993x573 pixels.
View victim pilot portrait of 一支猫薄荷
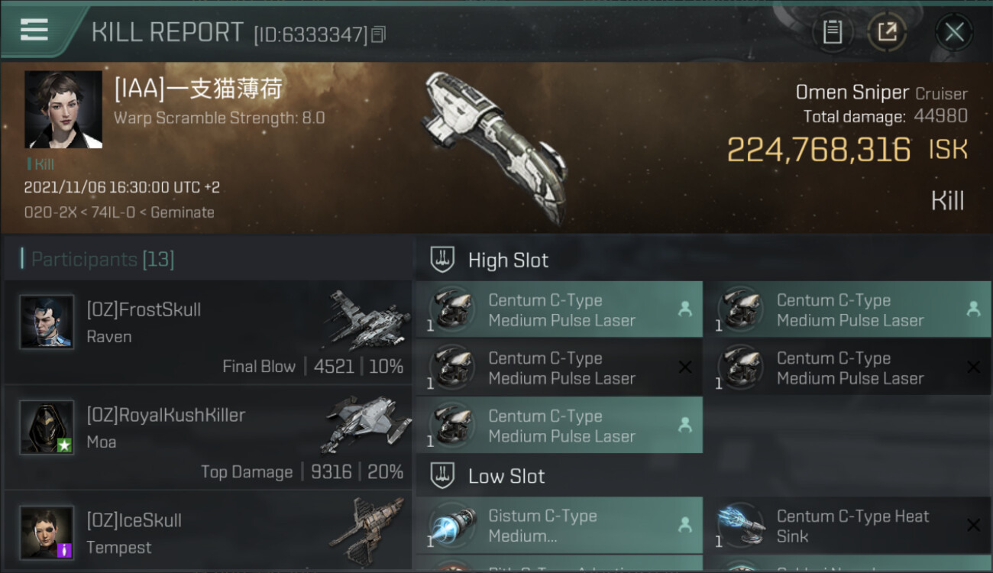(63, 109)
